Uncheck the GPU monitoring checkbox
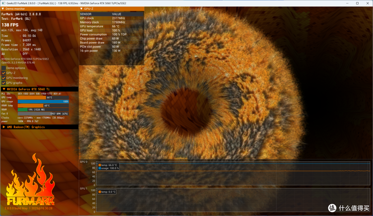 (x=3, y=78)
